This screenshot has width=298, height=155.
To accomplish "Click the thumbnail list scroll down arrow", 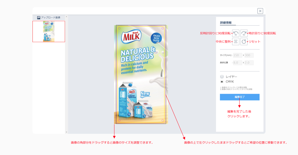I will click(x=66, y=132).
